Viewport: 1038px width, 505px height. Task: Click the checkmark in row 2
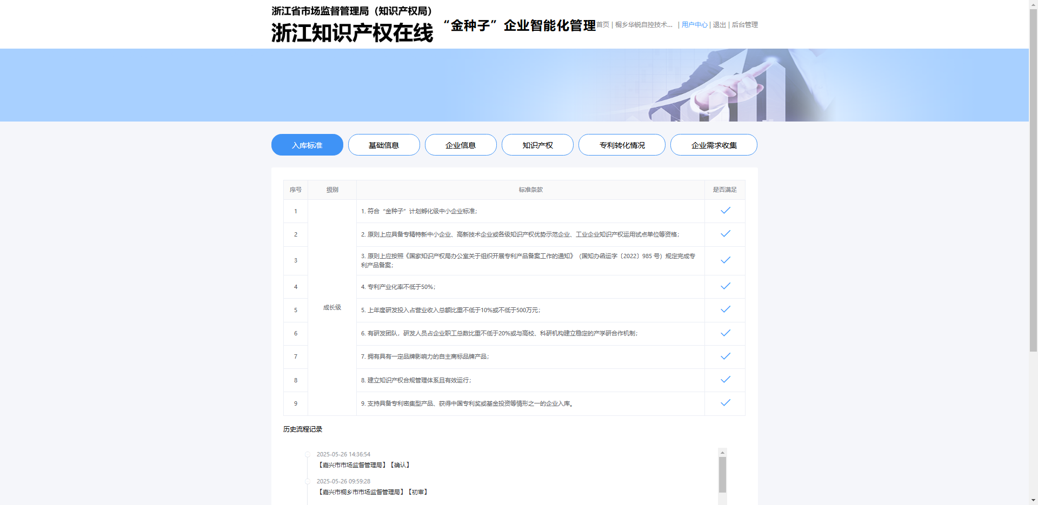click(725, 234)
